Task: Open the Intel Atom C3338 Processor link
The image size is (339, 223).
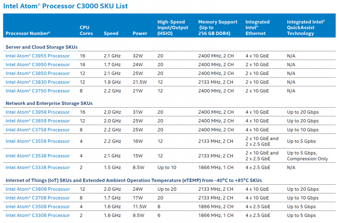Action: coord(38,167)
